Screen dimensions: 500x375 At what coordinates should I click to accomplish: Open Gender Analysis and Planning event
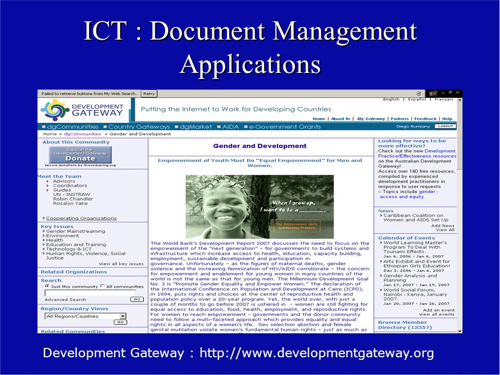coord(410,278)
